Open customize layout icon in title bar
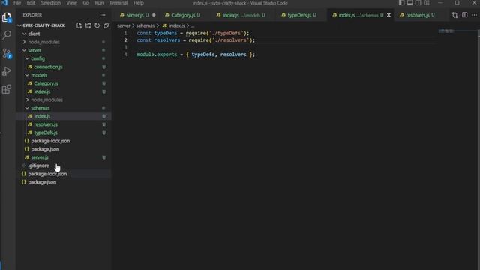This screenshot has height=270, width=480. point(427,3)
